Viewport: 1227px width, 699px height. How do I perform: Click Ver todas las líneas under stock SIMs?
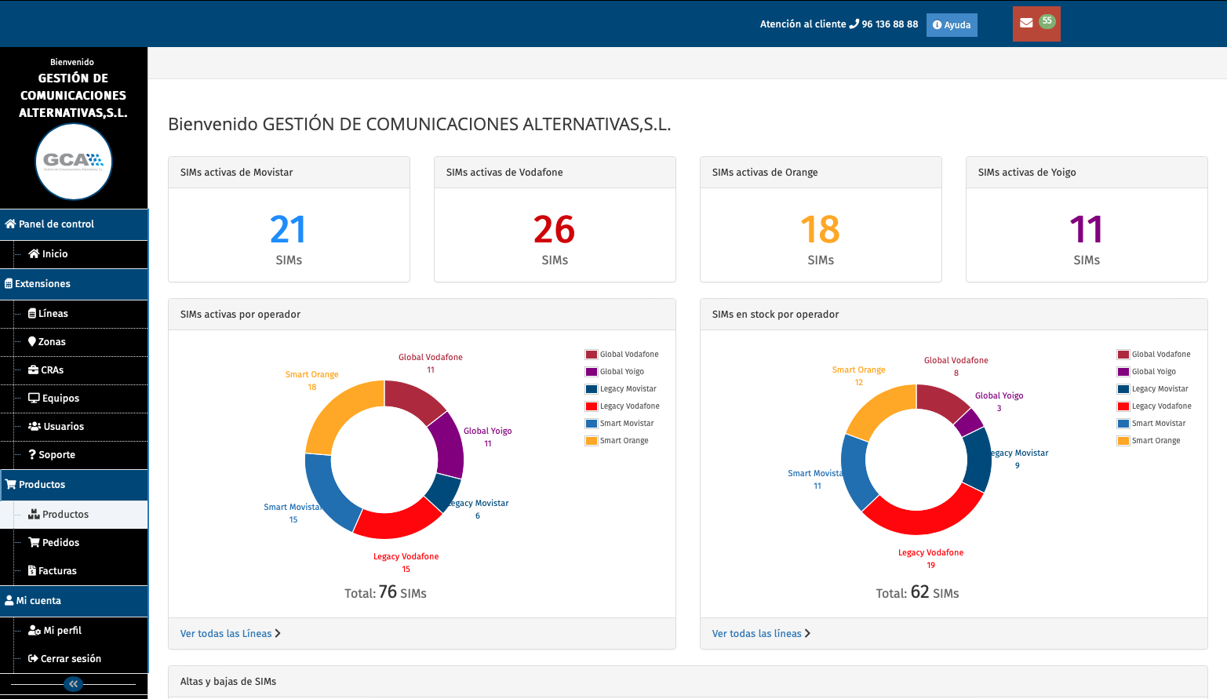point(762,634)
